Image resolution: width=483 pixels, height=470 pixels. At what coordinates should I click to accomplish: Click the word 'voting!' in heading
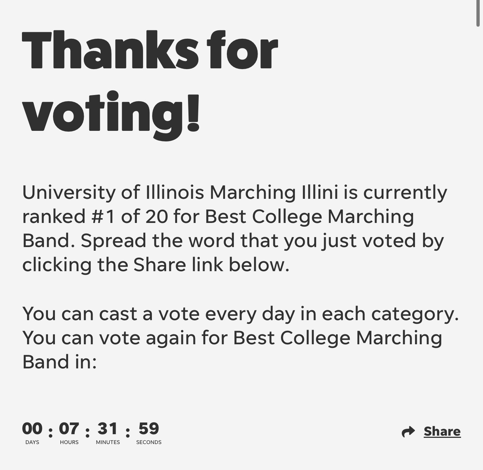click(112, 114)
